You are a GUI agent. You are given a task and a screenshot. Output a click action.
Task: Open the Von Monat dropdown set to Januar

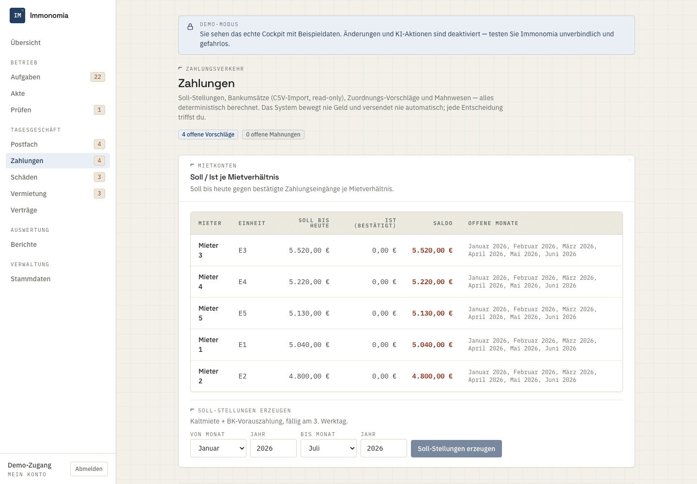[218, 448]
